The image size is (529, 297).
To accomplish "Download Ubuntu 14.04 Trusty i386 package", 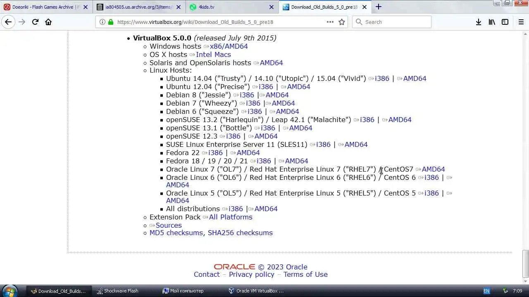I will point(382,78).
